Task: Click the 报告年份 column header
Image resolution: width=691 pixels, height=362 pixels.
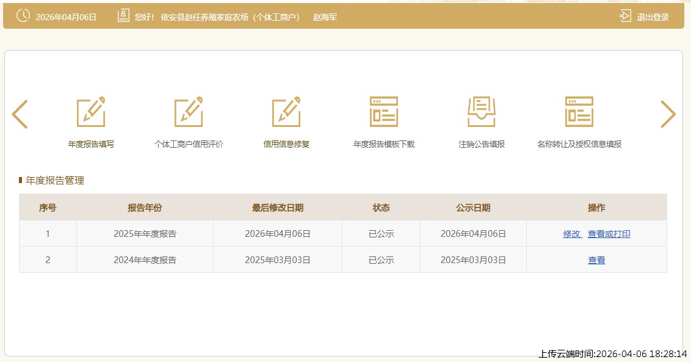Action: point(145,208)
